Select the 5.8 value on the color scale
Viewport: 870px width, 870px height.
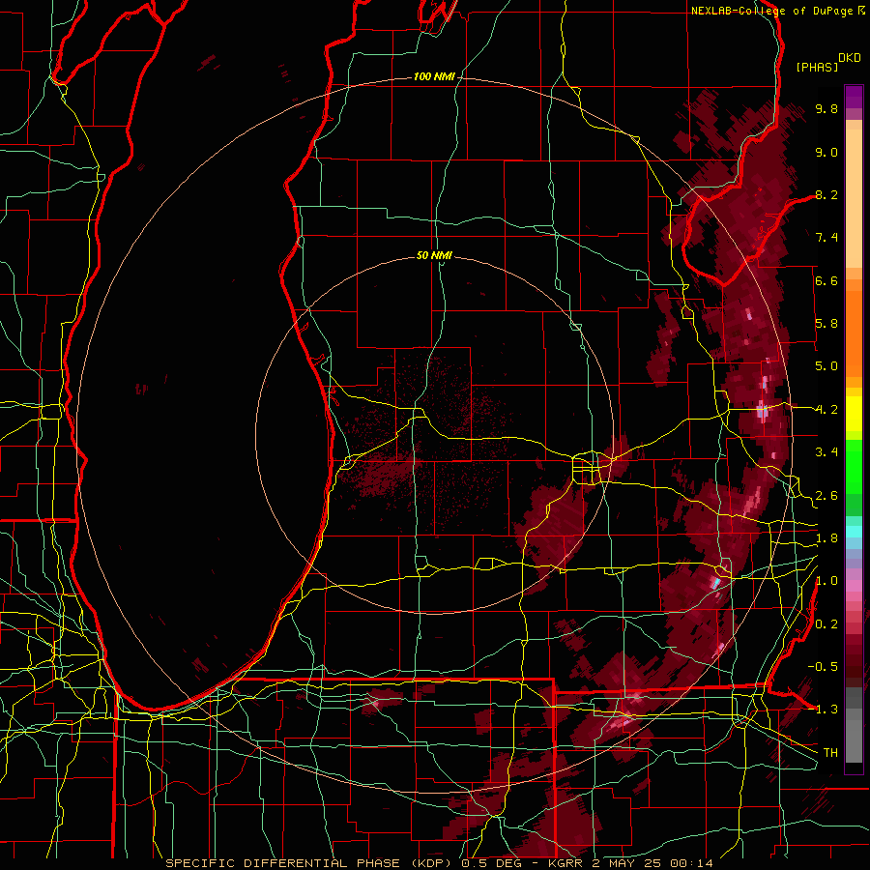tap(826, 324)
